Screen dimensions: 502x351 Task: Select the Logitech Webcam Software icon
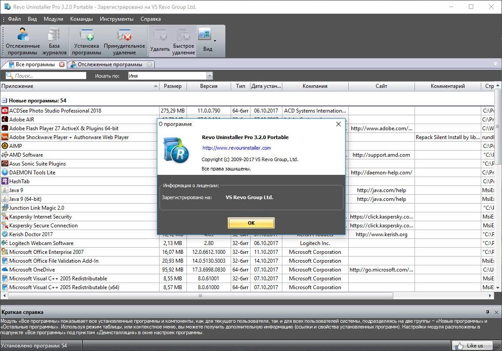[5, 243]
